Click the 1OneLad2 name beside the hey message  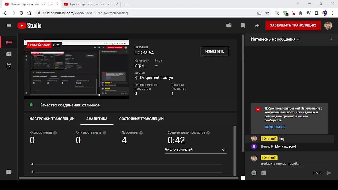tap(269, 139)
